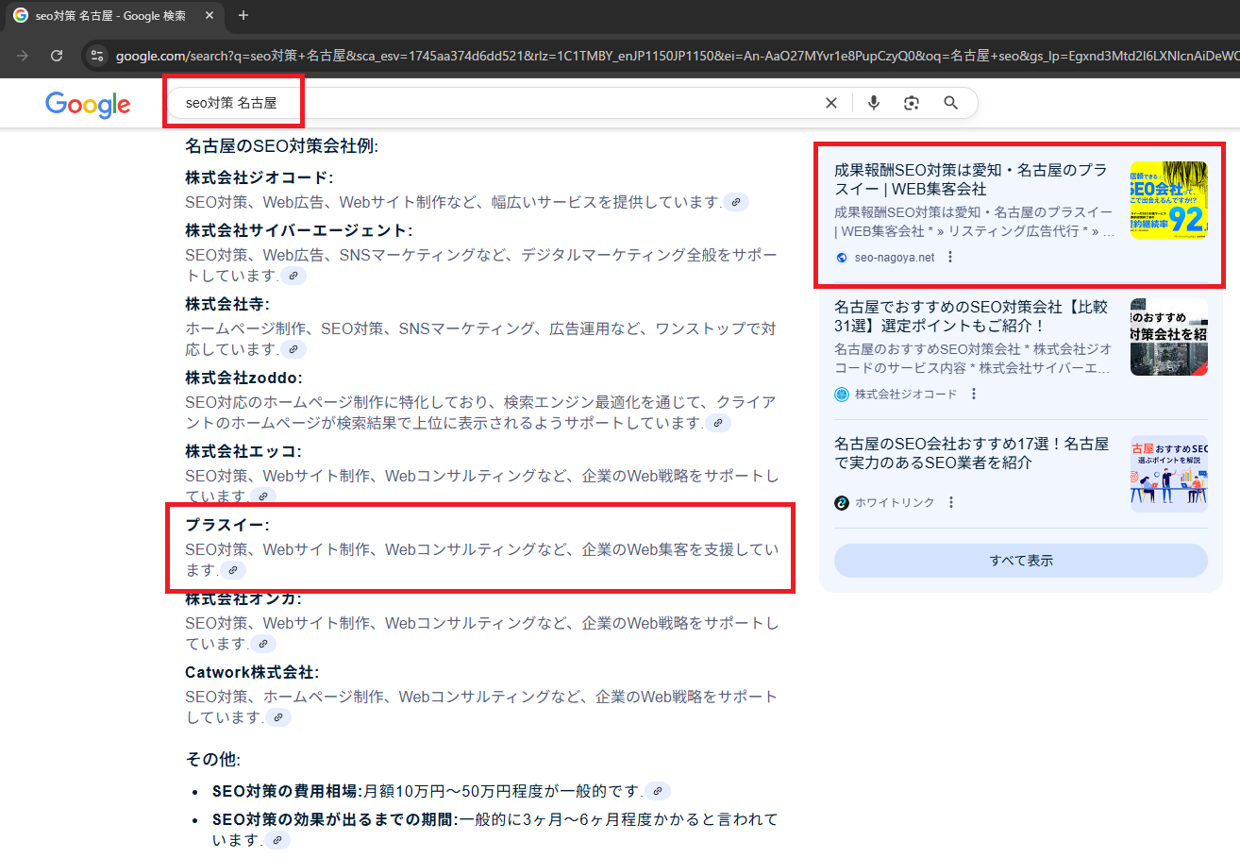
Task: Click link chip after プラスイー description
Action: 233,570
